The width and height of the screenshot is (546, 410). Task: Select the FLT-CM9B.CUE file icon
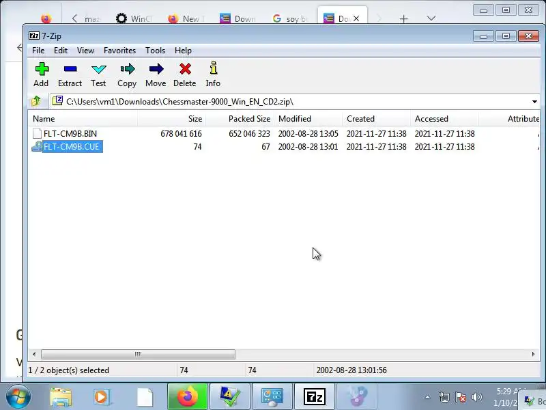[x=37, y=146]
